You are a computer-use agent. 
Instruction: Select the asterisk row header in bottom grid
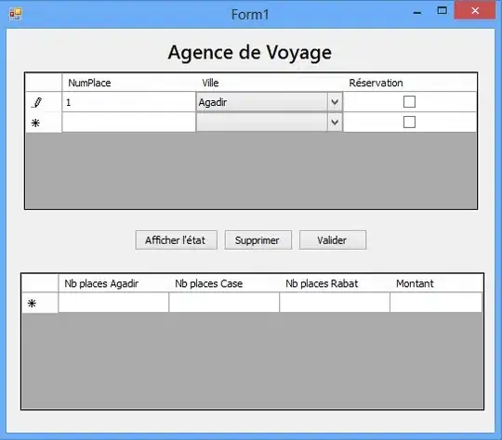32,303
